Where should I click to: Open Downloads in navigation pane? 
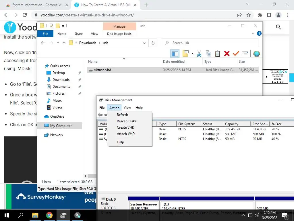point(61,80)
